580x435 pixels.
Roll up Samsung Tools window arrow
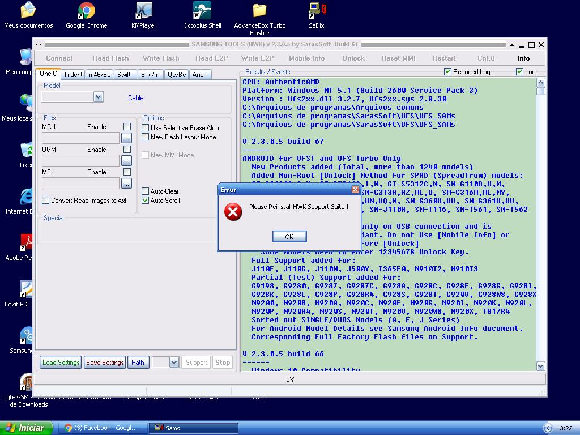(512, 45)
